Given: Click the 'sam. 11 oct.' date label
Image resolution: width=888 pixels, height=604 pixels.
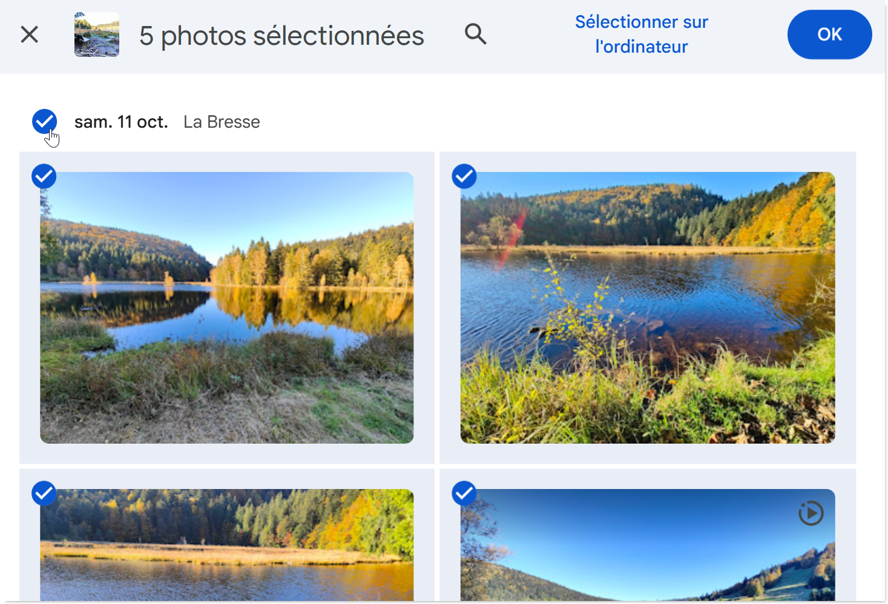Looking at the screenshot, I should click(x=121, y=122).
